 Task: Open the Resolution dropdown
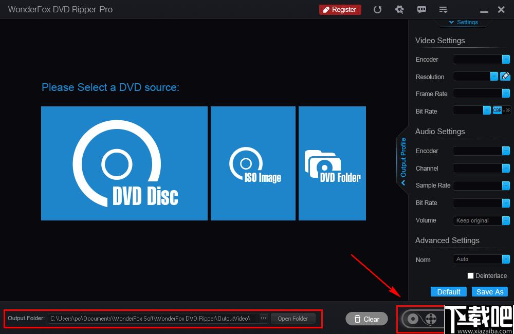point(494,77)
